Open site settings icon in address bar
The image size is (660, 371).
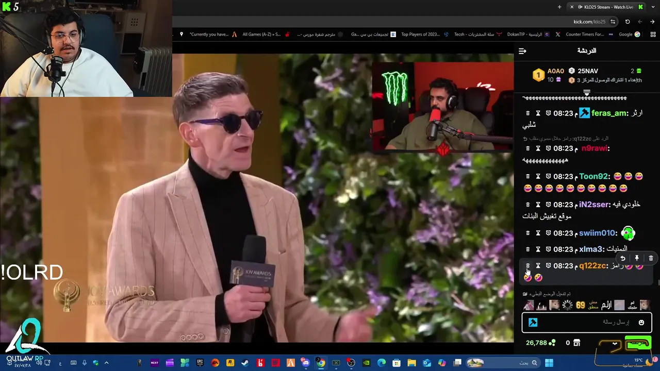613,22
